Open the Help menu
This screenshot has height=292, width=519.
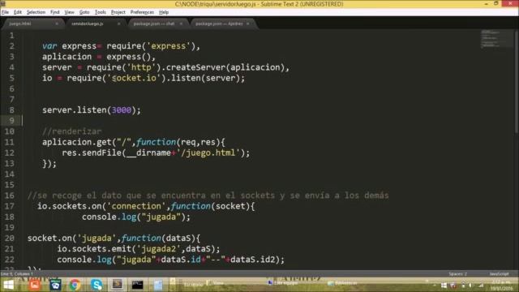(164, 12)
